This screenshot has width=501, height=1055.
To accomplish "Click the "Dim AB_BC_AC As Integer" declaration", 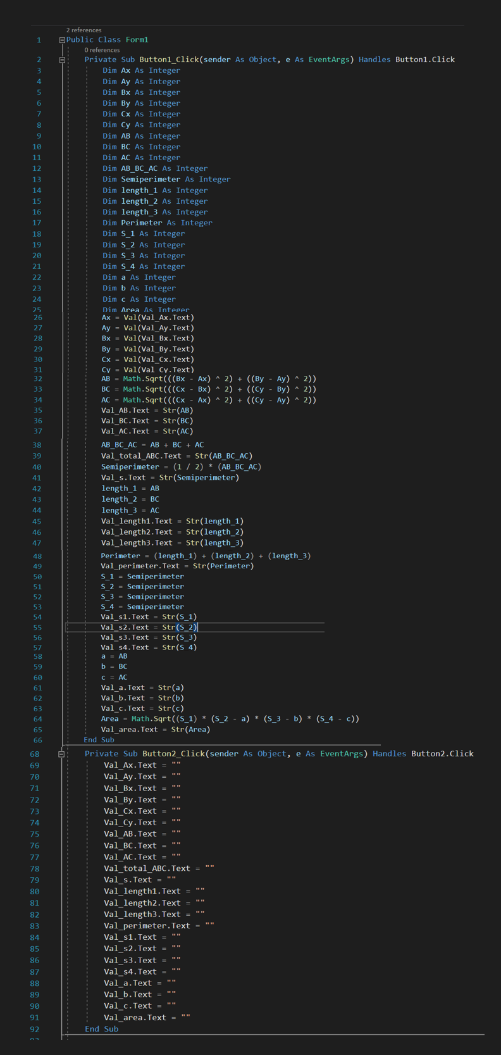I will tap(155, 168).
